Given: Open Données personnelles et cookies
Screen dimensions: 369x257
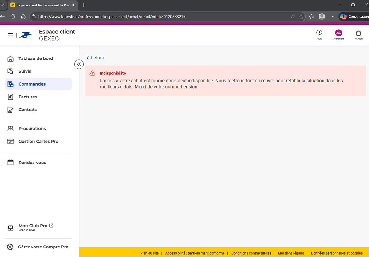Looking at the screenshot, I should [x=337, y=253].
